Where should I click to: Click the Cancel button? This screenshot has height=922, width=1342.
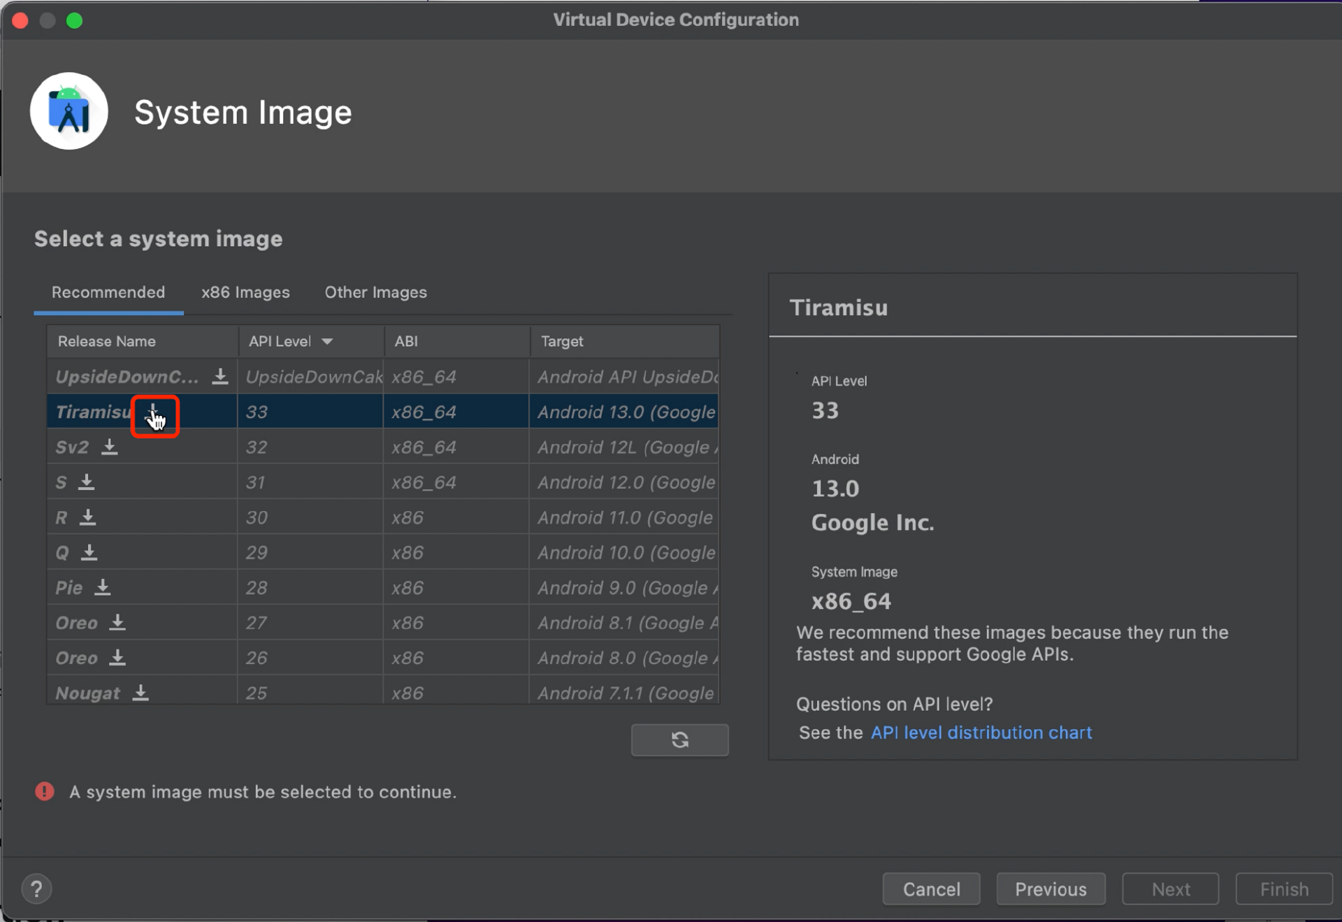(x=931, y=889)
